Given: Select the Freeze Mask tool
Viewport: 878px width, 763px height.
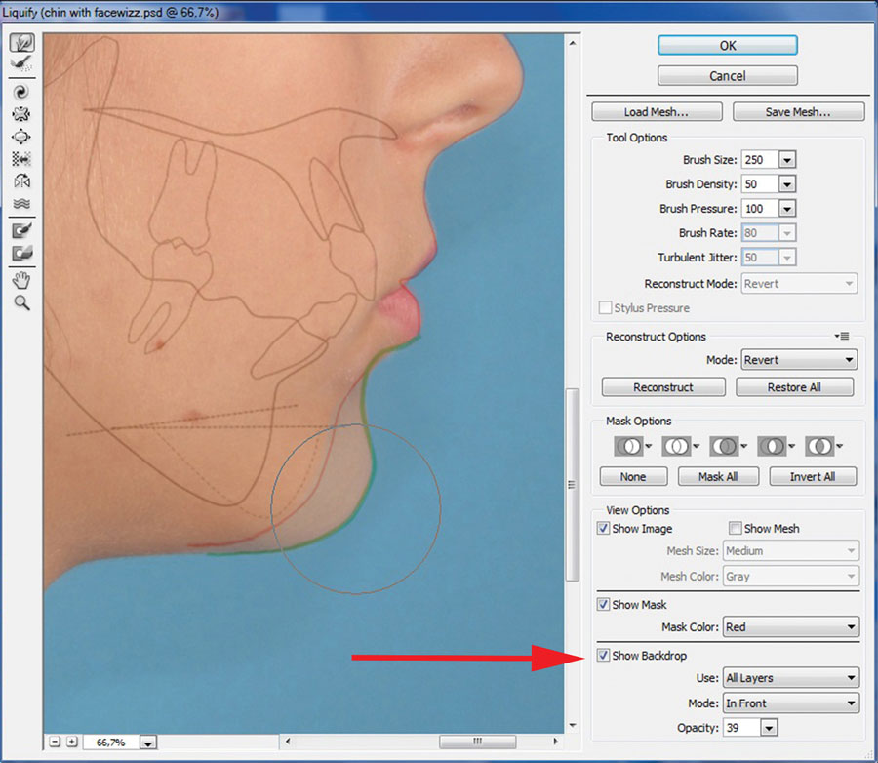Looking at the screenshot, I should 21,231.
